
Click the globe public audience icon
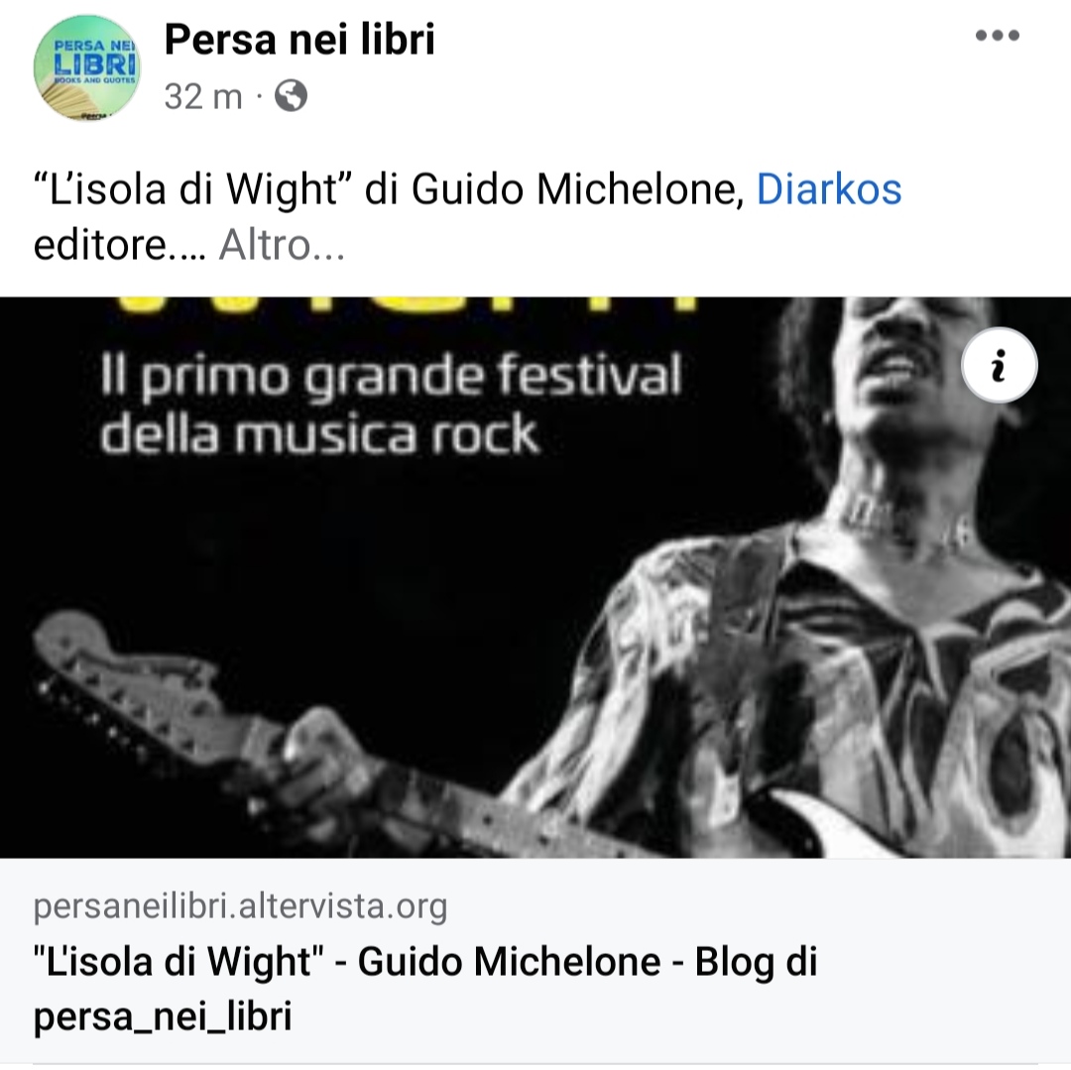pyautogui.click(x=291, y=95)
